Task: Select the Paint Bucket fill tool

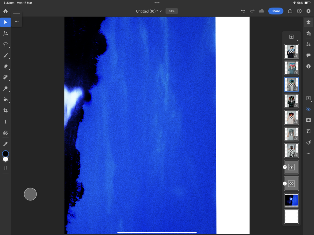Action: click(x=6, y=99)
